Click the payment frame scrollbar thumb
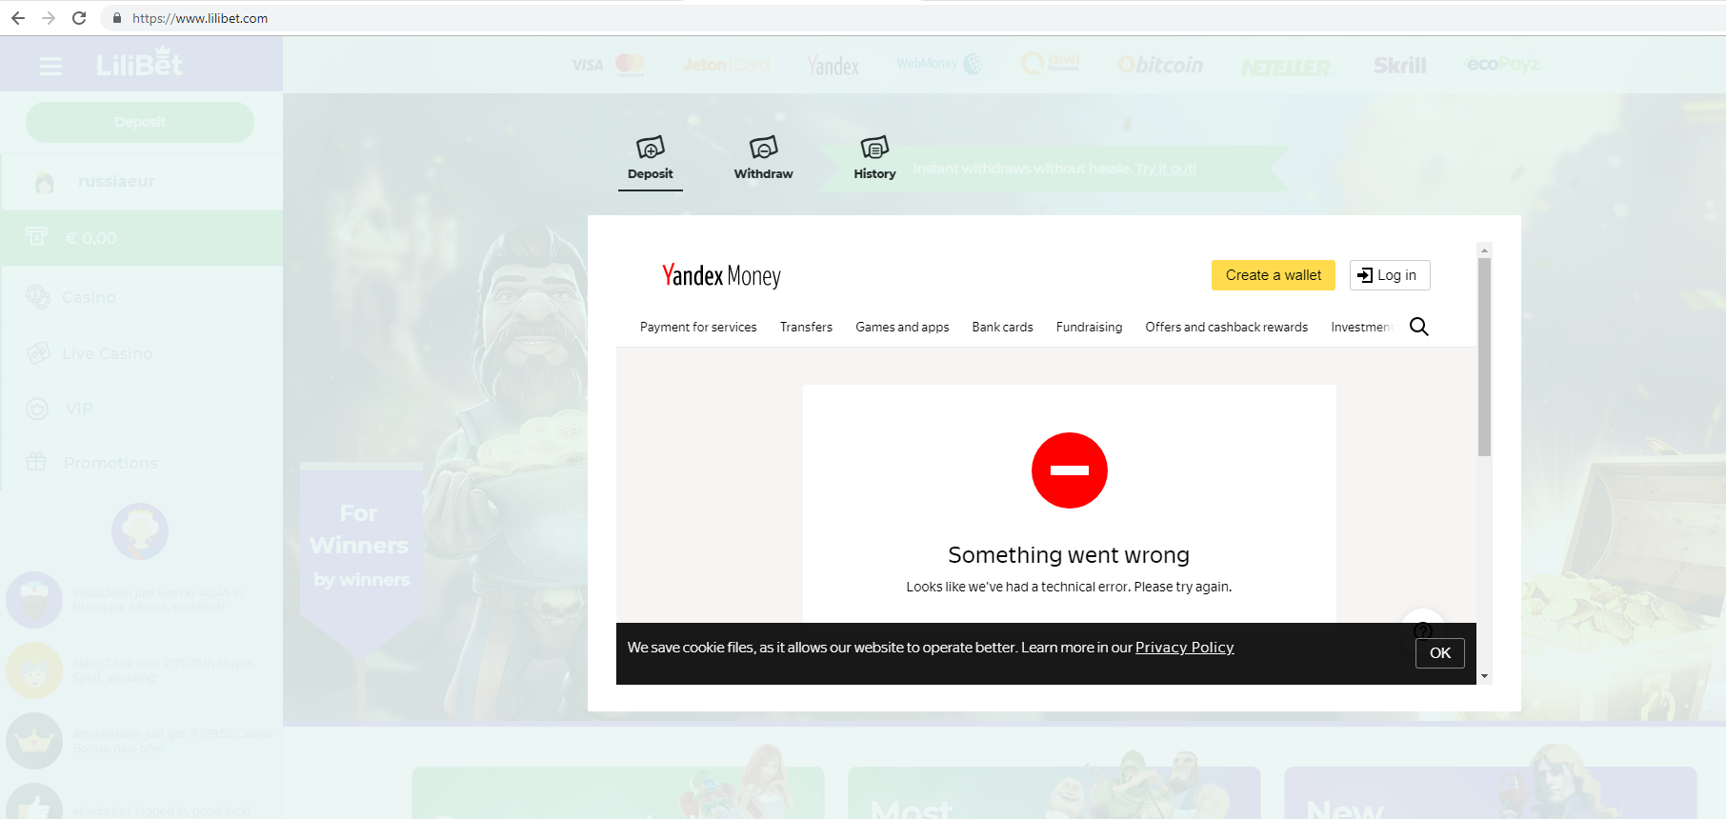1726x819 pixels. [x=1484, y=356]
